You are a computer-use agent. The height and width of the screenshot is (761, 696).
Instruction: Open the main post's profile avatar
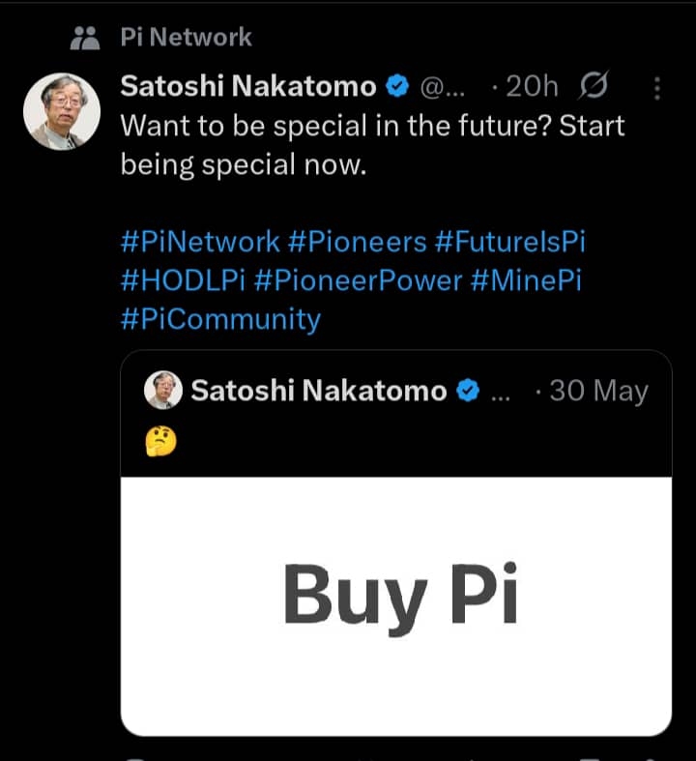point(61,111)
